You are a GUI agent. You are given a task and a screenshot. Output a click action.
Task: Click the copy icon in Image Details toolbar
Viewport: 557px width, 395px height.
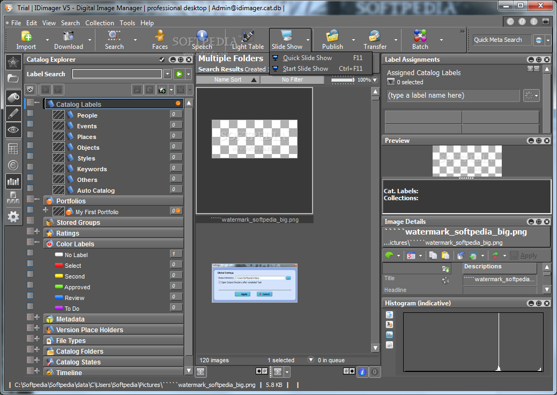click(x=433, y=255)
